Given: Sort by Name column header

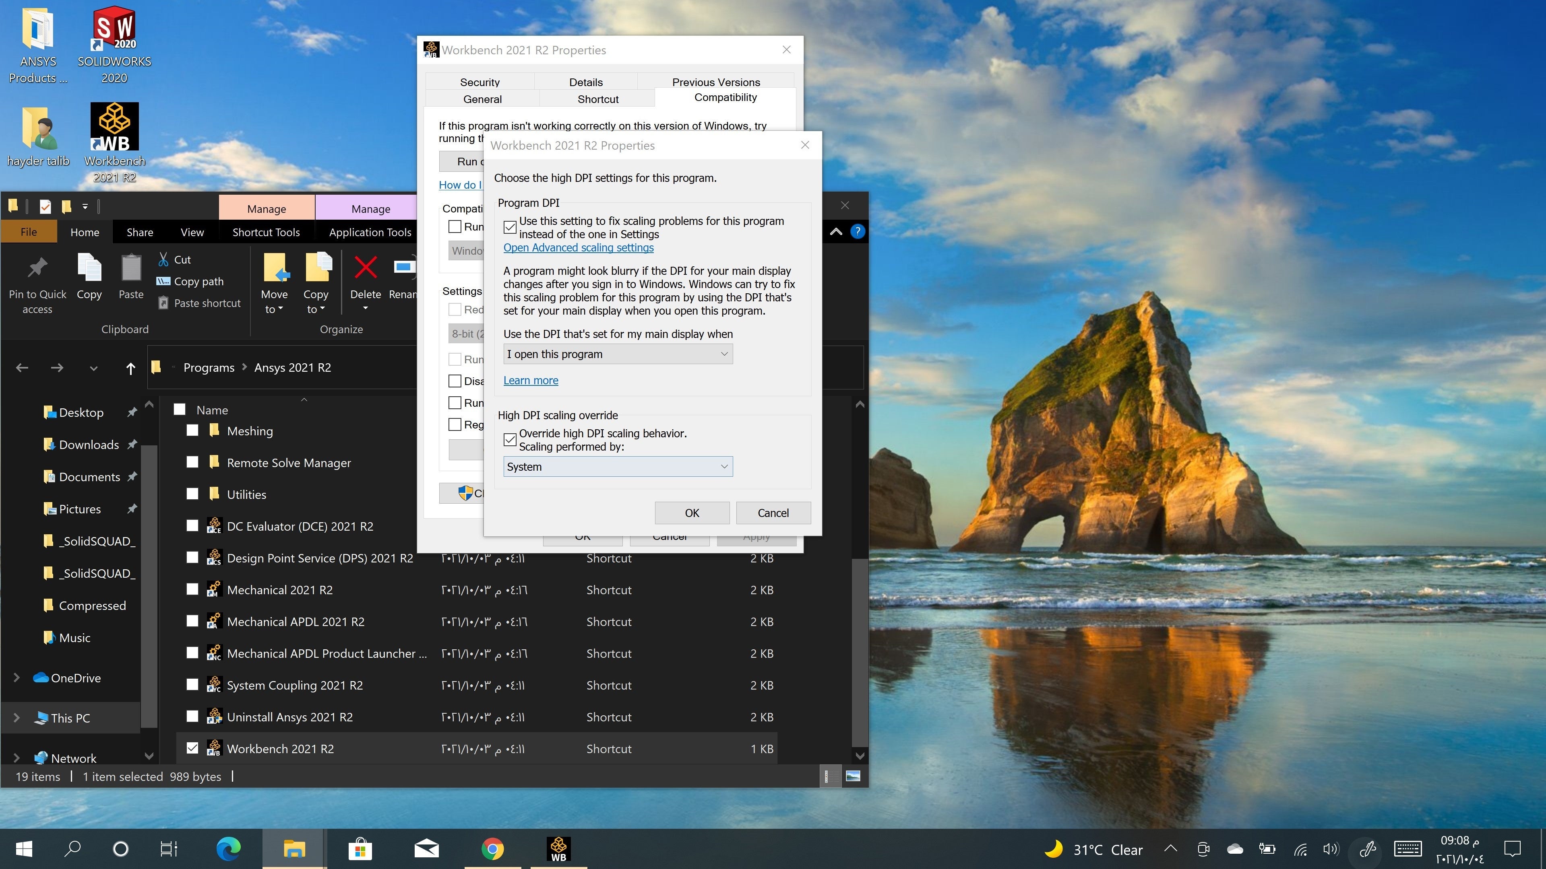Looking at the screenshot, I should [212, 410].
